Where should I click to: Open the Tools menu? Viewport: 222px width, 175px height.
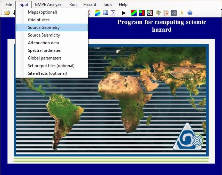pyautogui.click(x=107, y=5)
